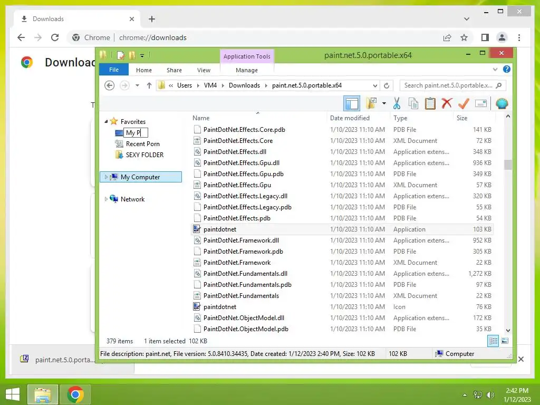Switch to the Share ribbon tab
Image resolution: width=540 pixels, height=405 pixels.
coord(174,70)
